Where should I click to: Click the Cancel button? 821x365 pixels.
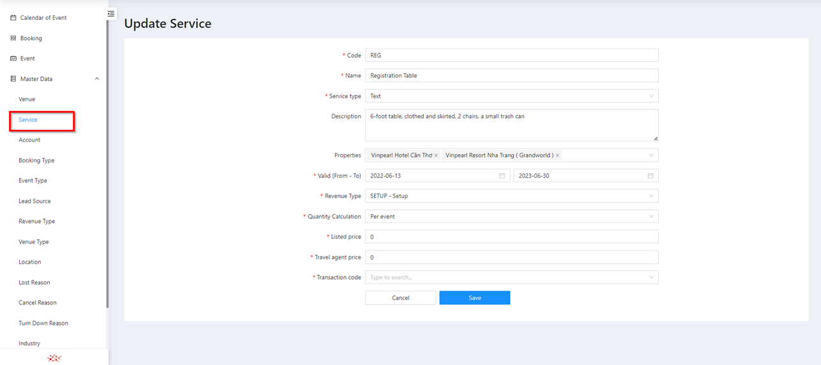coord(400,298)
